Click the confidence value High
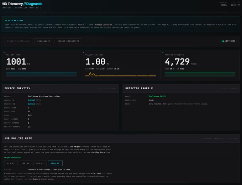Screen dimensions: 242x185 (151, 100)
